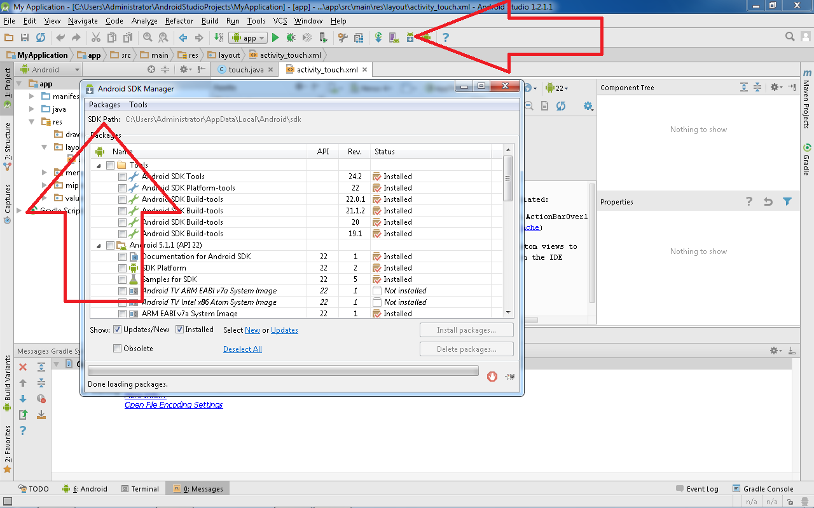Click the Open folder toolbar icon

[9, 38]
